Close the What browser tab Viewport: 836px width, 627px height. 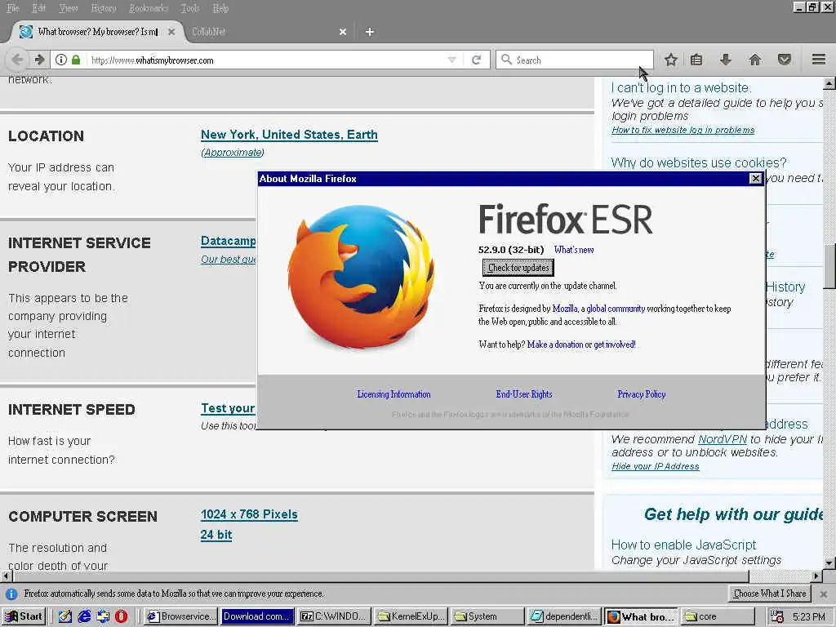(171, 32)
